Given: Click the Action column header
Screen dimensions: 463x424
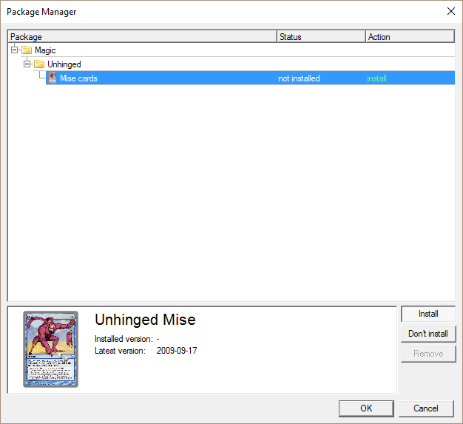Looking at the screenshot, I should tap(410, 37).
